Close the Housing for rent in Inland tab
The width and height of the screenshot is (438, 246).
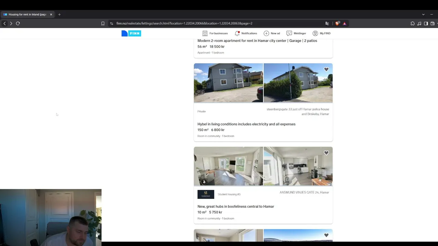(x=51, y=14)
